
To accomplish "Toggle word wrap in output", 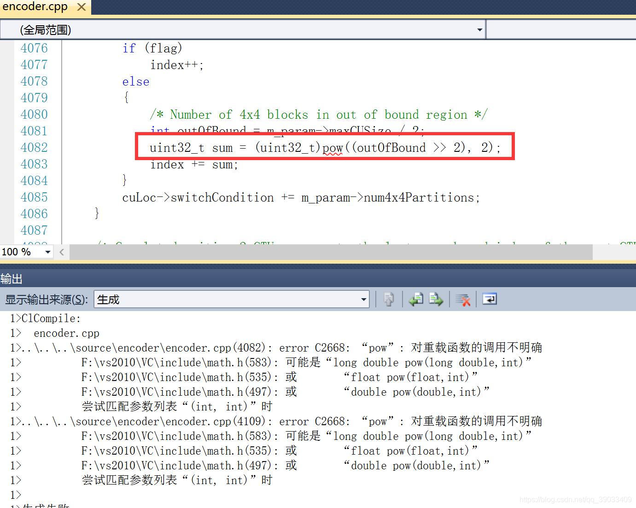I will point(489,299).
